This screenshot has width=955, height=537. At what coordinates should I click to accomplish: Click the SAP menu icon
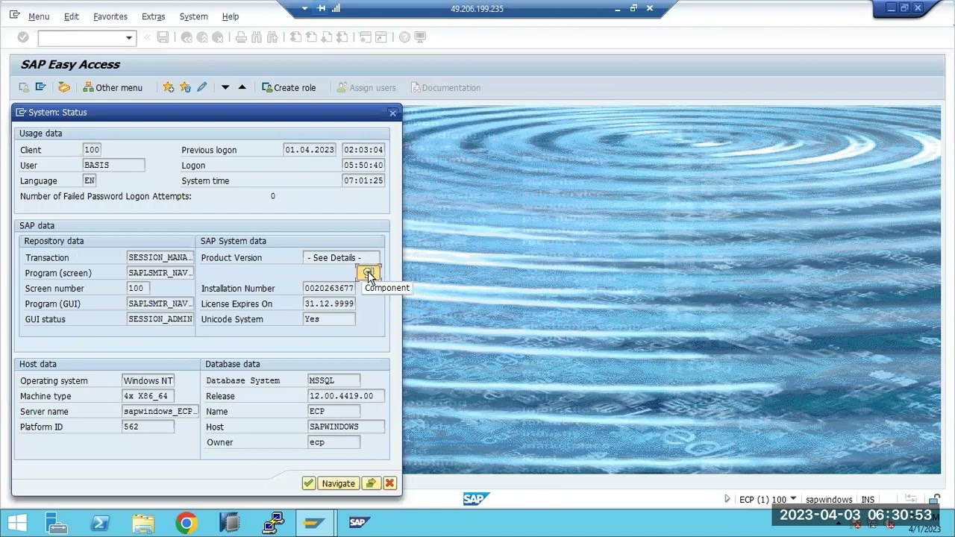[40, 87]
